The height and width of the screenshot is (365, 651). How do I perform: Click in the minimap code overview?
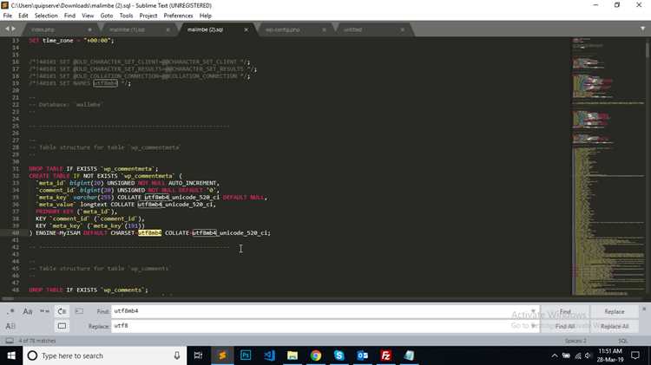click(x=608, y=166)
